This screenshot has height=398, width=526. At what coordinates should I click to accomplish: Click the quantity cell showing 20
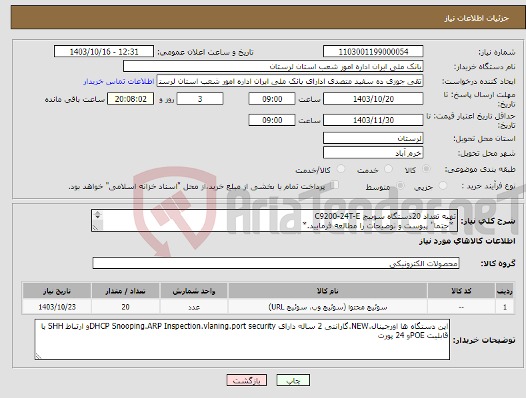click(x=125, y=307)
